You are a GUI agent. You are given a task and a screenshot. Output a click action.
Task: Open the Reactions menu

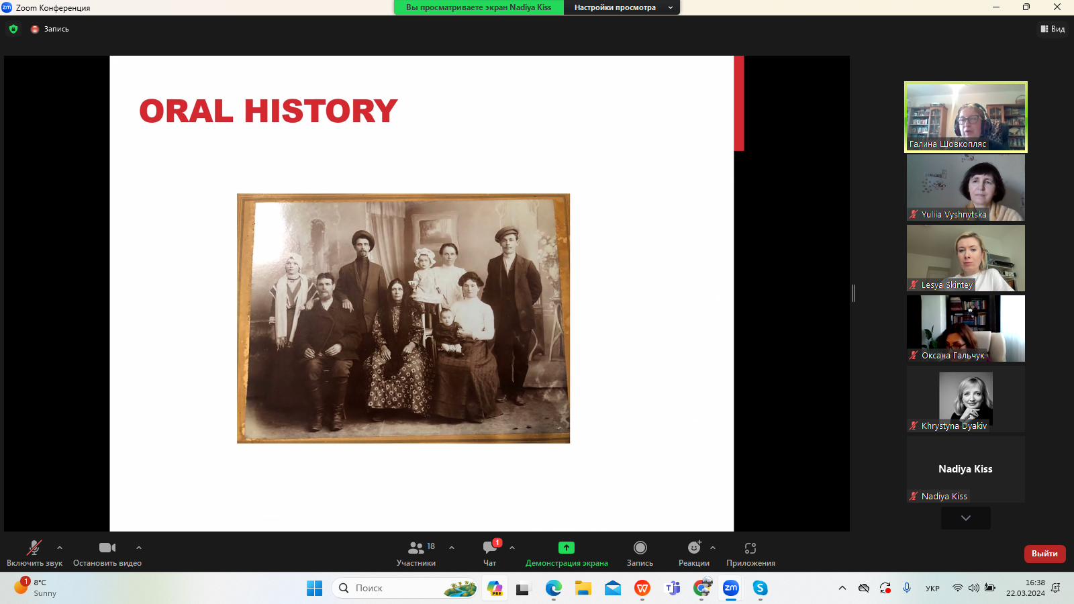[x=693, y=554]
